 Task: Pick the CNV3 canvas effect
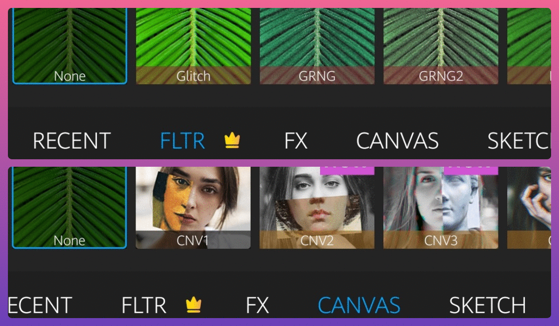pyautogui.click(x=441, y=208)
